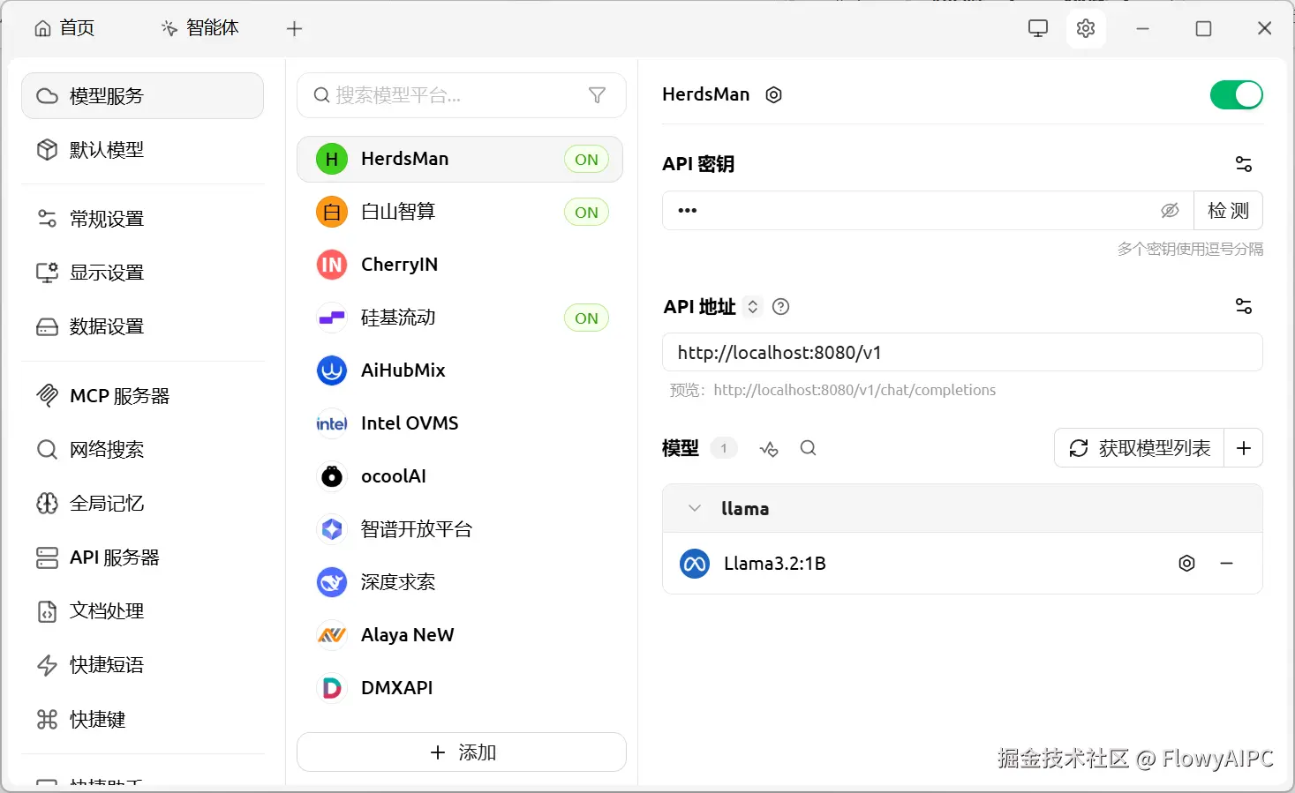Search models with magnifier icon

(x=808, y=448)
